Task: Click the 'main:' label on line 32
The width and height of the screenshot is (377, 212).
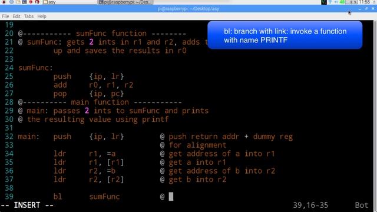Action: click(29, 137)
